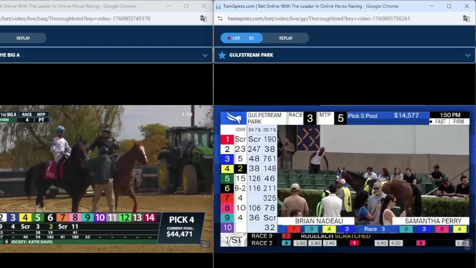The height and width of the screenshot is (268, 476).
Task: Minimize the right Chrome window
Action: pos(431,6)
